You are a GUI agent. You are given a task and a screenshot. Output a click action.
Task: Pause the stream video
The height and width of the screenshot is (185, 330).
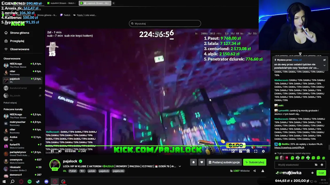click(52, 151)
